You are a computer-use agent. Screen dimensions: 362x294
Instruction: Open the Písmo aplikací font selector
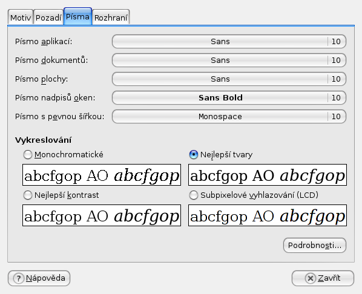229,42
